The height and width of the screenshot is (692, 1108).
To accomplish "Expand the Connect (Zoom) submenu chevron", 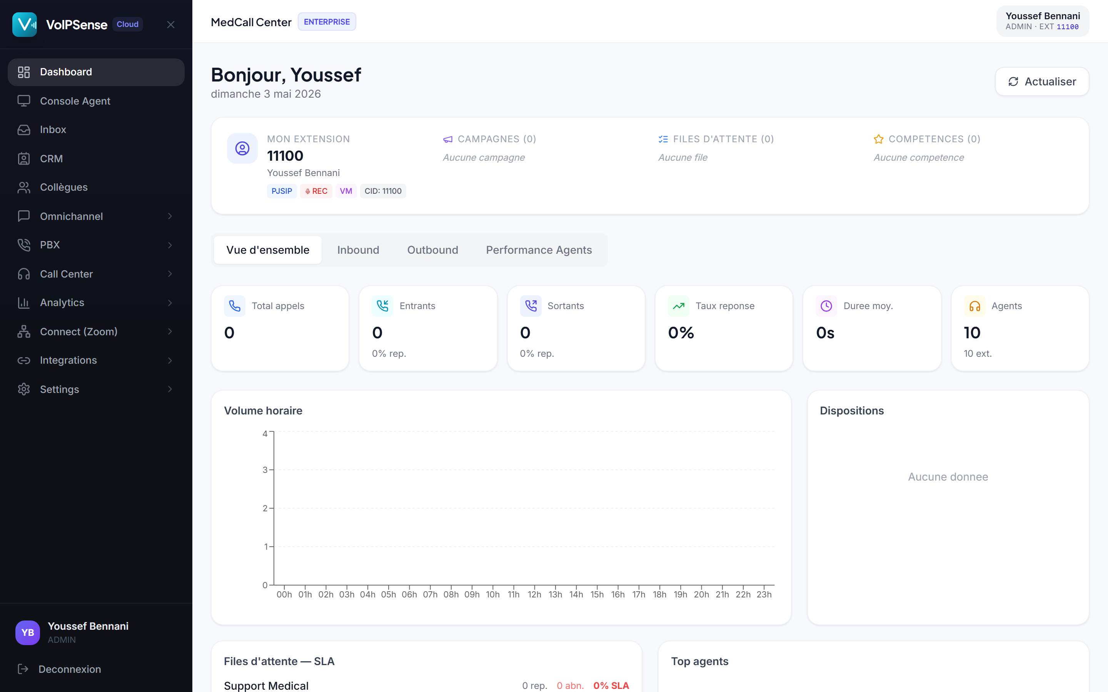I will (x=170, y=331).
